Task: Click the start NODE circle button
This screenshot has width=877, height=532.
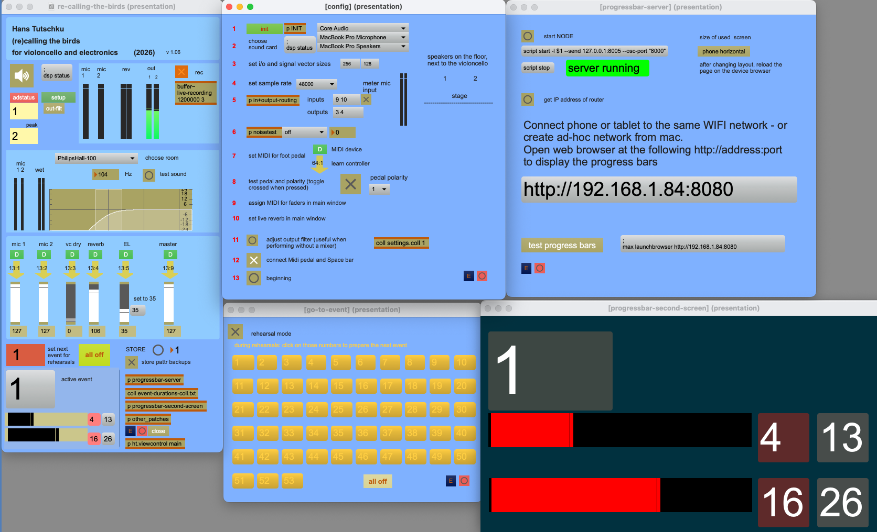Action: pos(528,36)
